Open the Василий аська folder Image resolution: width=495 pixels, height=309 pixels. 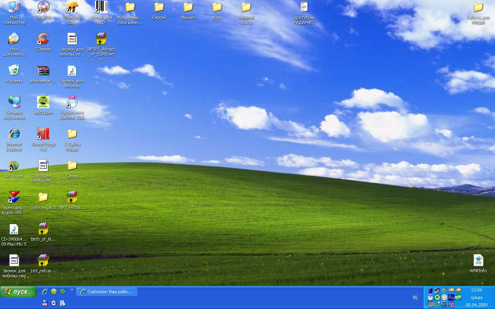coord(246,13)
